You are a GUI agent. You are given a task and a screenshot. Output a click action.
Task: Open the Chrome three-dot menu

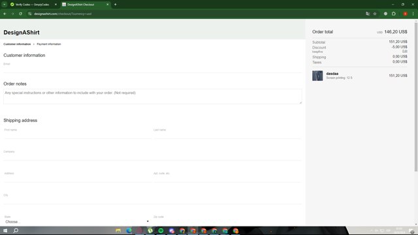point(413,14)
